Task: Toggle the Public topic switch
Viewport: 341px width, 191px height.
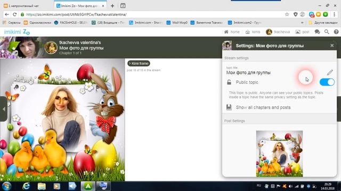Action: [327, 82]
